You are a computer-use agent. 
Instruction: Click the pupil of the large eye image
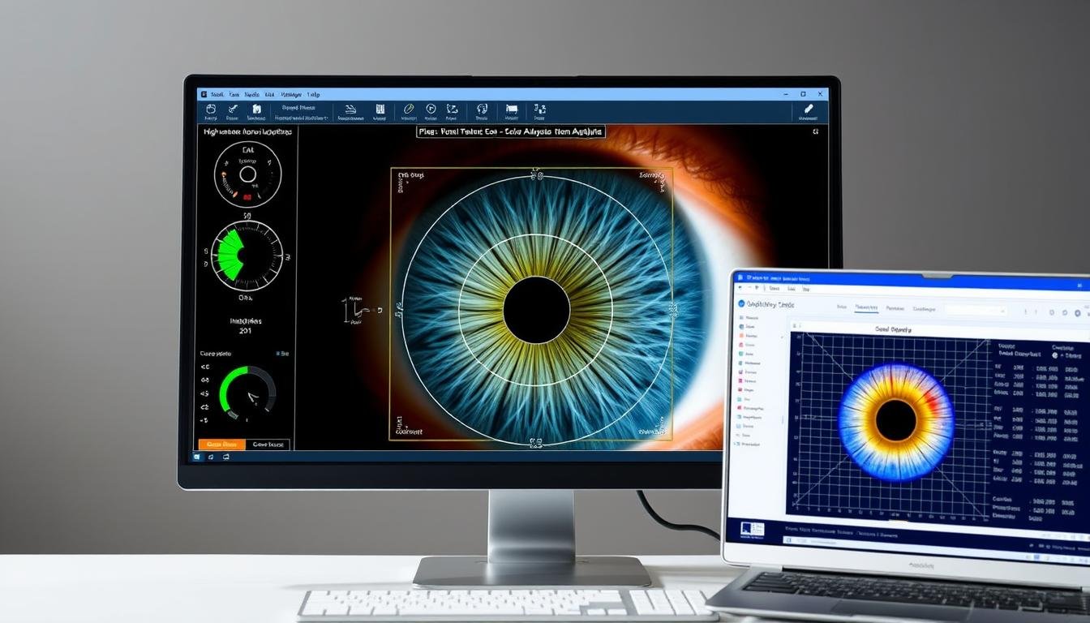[536, 309]
